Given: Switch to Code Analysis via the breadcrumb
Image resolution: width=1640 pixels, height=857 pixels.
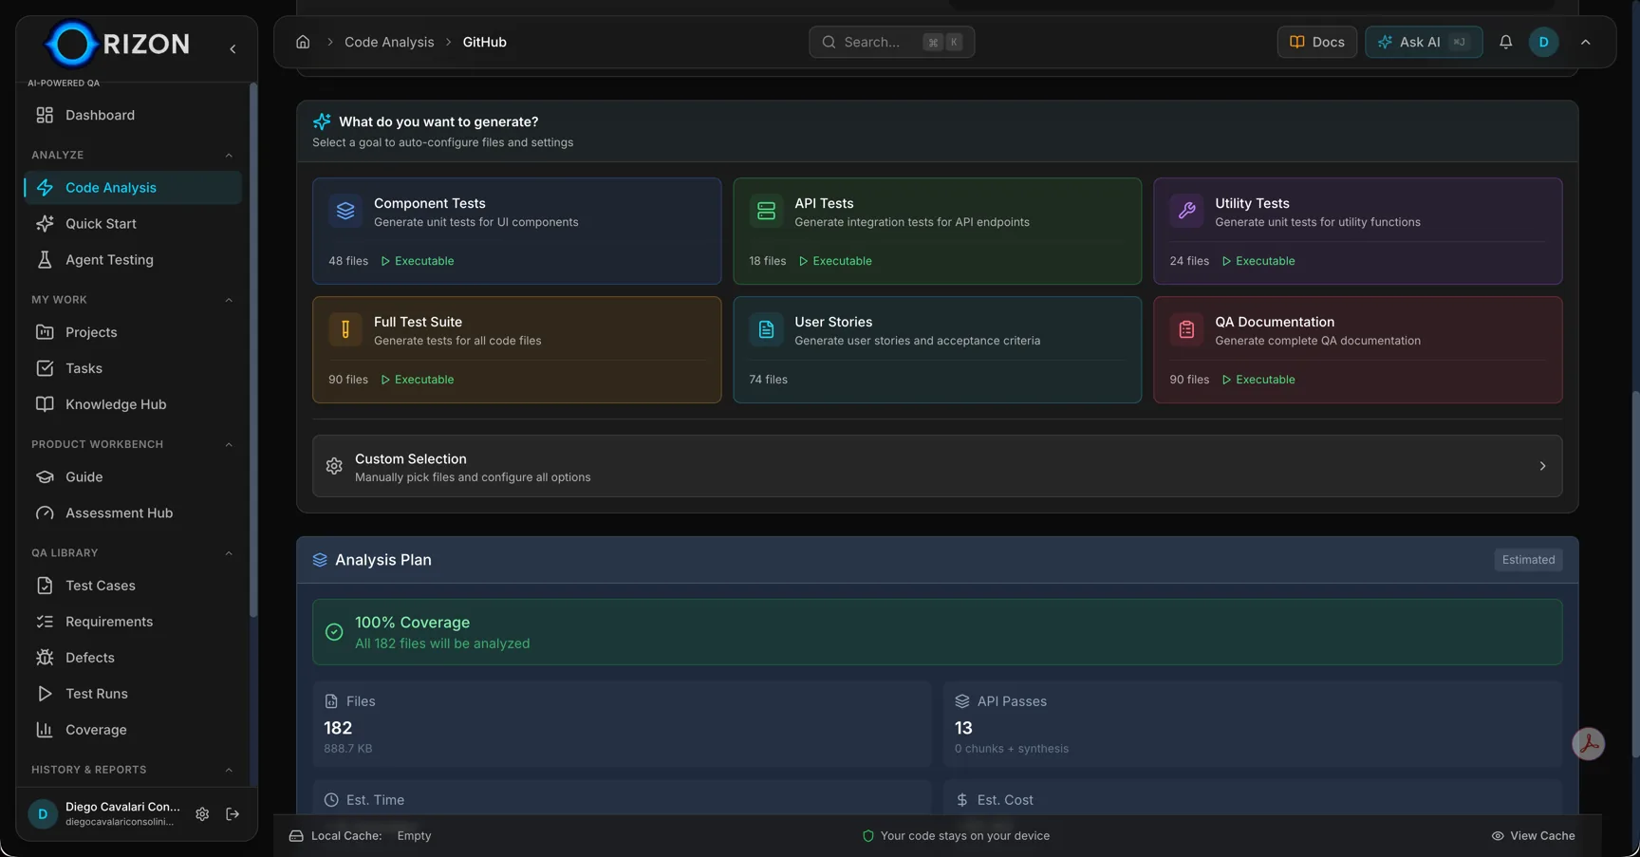Looking at the screenshot, I should 388,42.
